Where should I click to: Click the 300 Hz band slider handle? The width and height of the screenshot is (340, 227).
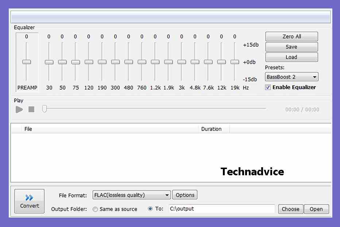pos(115,62)
